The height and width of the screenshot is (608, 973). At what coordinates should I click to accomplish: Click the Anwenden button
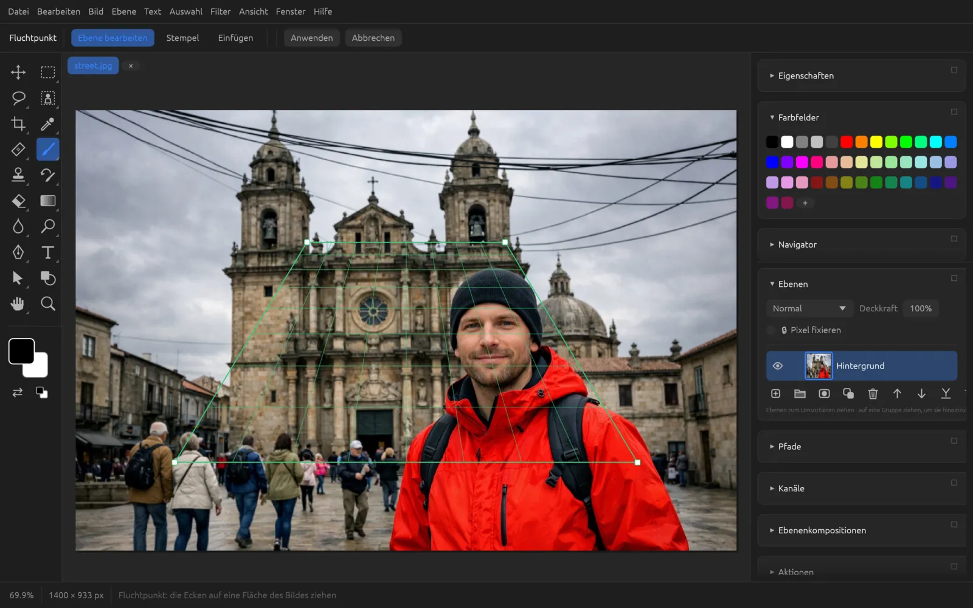[311, 38]
